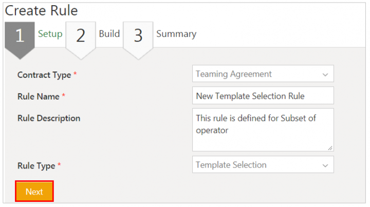
Task: Click the Rule Type chevron arrow
Action: 325,165
